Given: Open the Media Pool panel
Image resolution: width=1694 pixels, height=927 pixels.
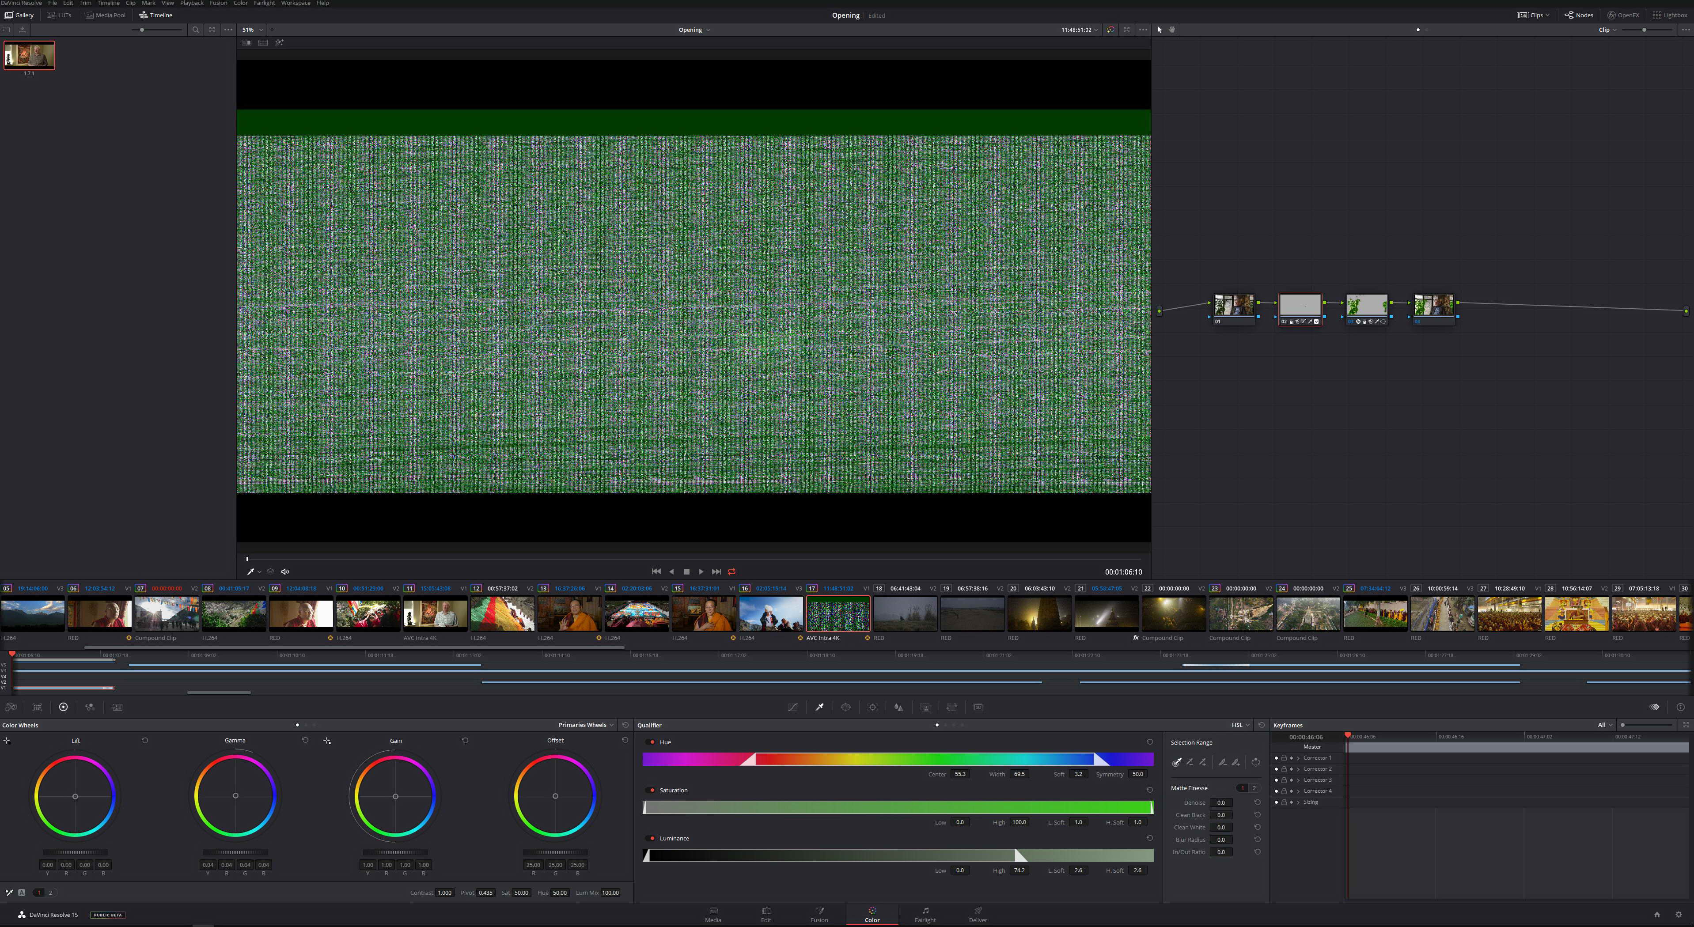Looking at the screenshot, I should [105, 15].
